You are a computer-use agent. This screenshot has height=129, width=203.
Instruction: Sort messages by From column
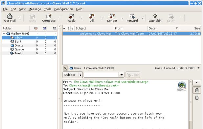pyautogui.click(x=131, y=28)
